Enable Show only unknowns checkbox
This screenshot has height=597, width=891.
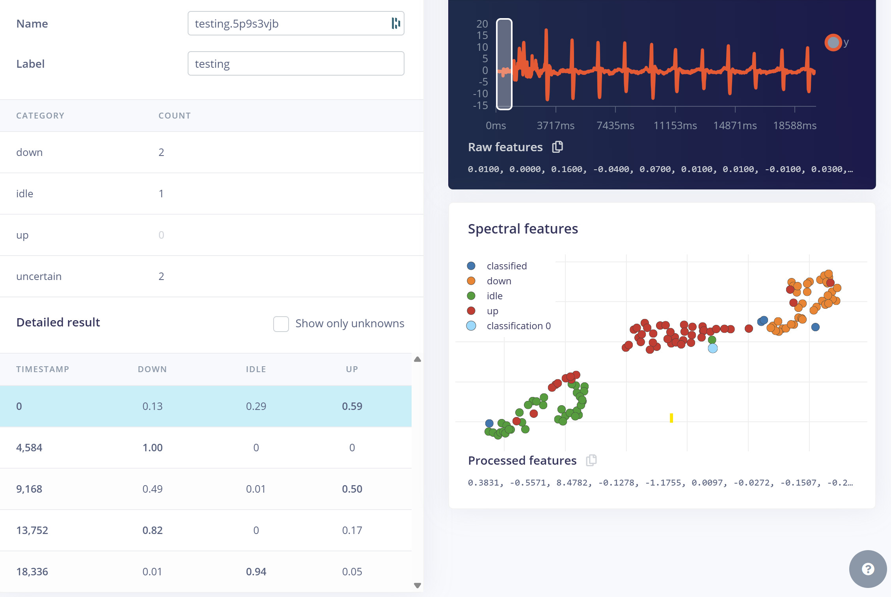[281, 324]
